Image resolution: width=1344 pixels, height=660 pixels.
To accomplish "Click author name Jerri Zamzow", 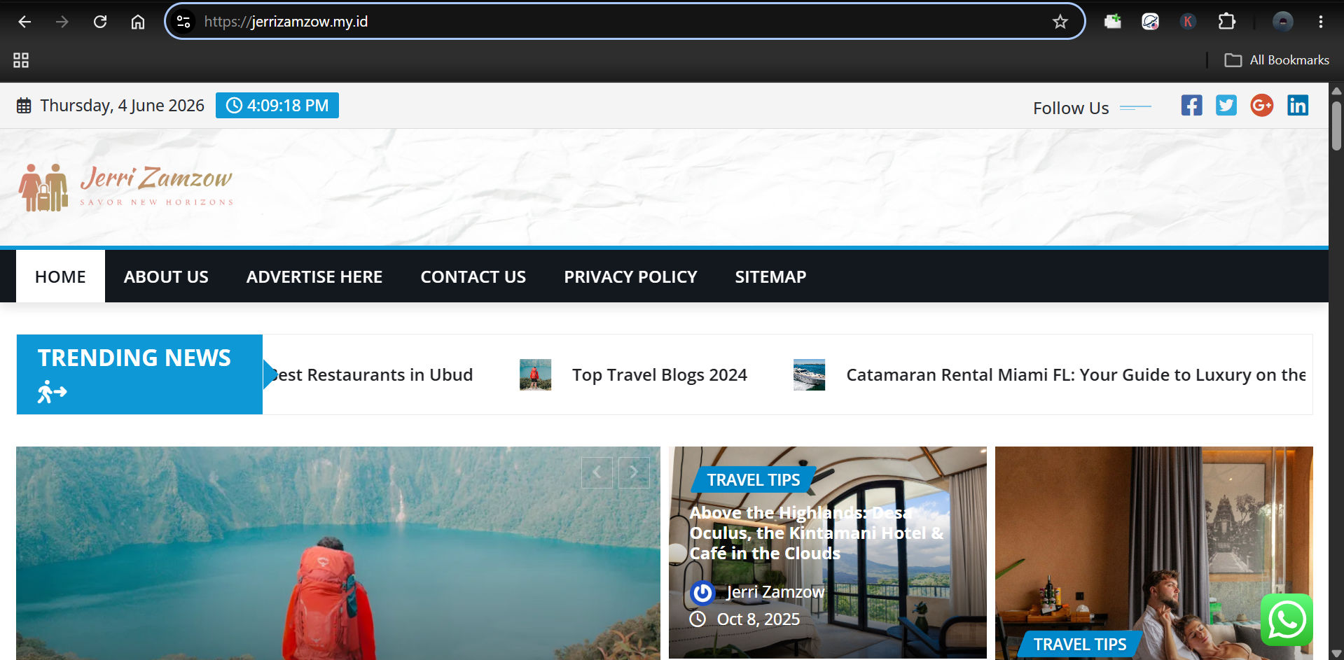I will click(x=775, y=592).
